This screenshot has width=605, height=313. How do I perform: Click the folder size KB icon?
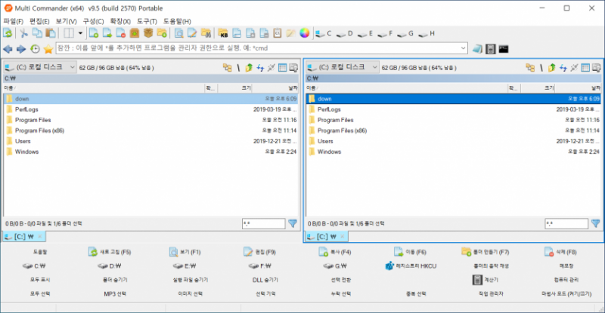tap(223, 33)
